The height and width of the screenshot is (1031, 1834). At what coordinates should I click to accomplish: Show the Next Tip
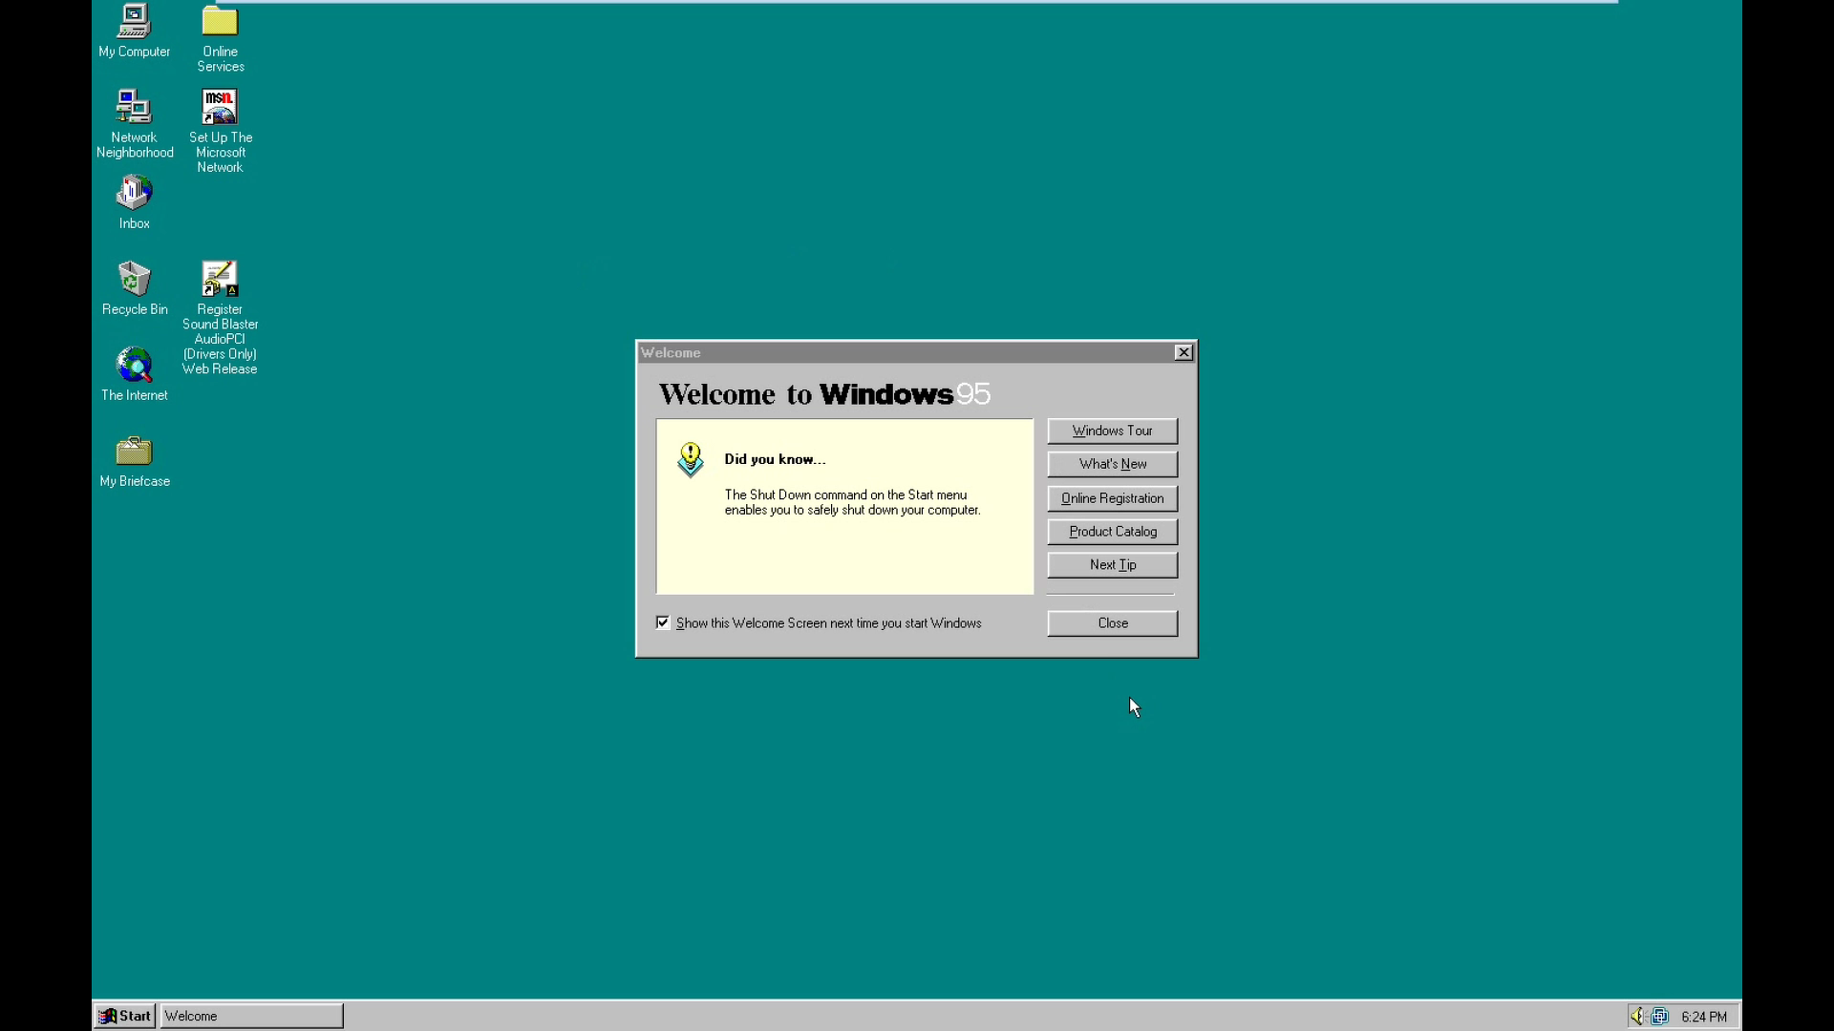[1112, 564]
